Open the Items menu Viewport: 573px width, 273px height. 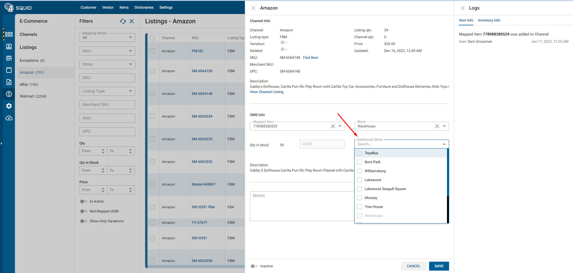[124, 7]
